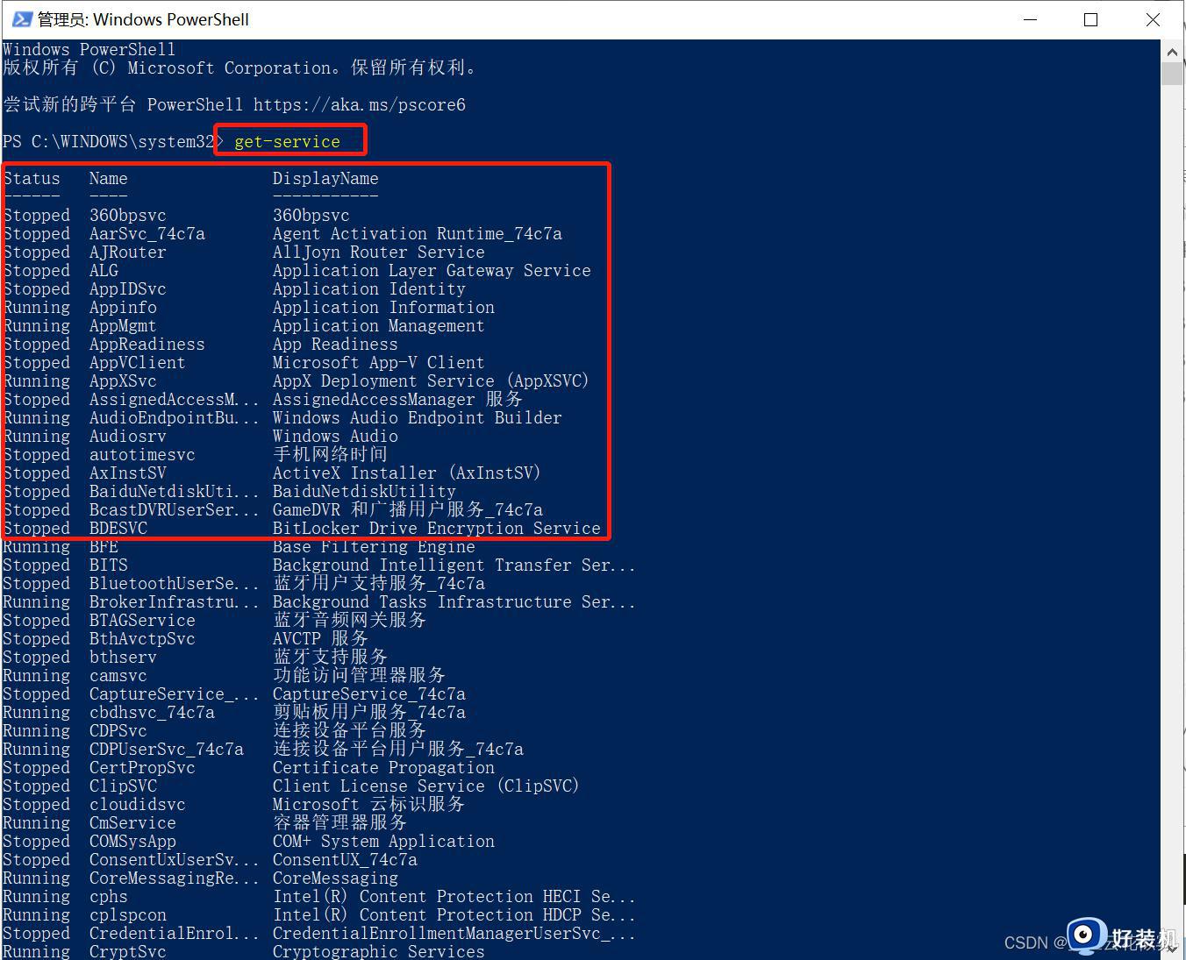Click 'PS C:\WINDOWS\system32>' prompt text
The height and width of the screenshot is (960, 1186).
[114, 142]
